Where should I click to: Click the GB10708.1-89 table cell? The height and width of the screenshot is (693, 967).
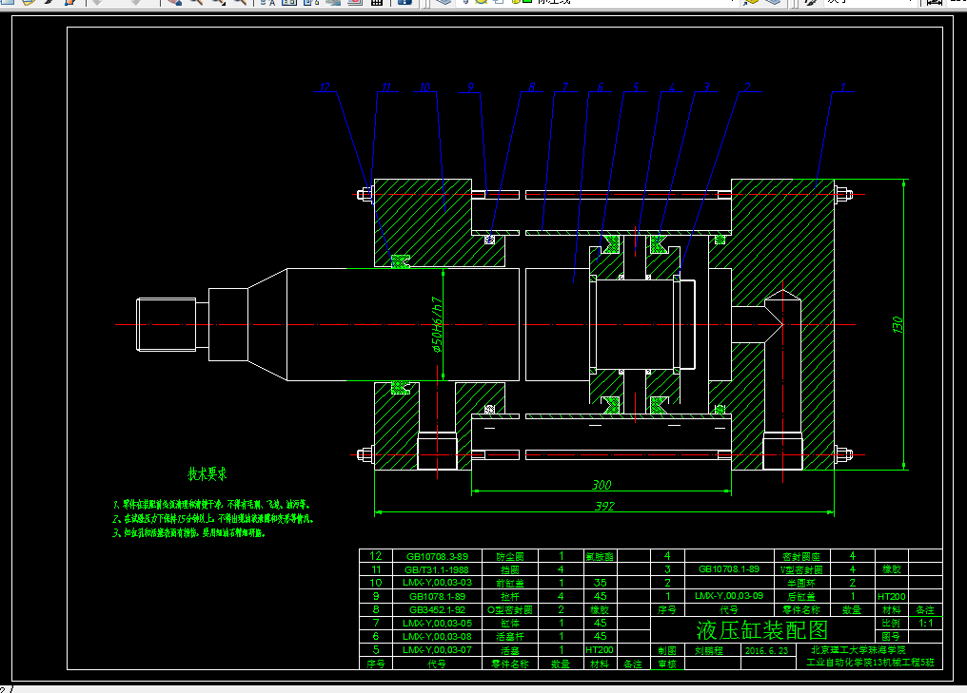coord(729,569)
